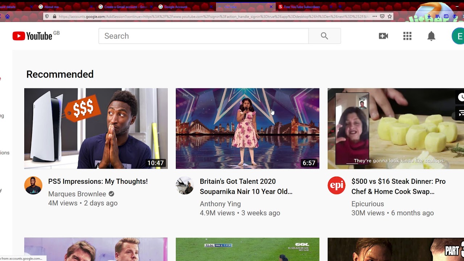Click into the YouTube search field
This screenshot has width=464, height=261.
point(203,36)
